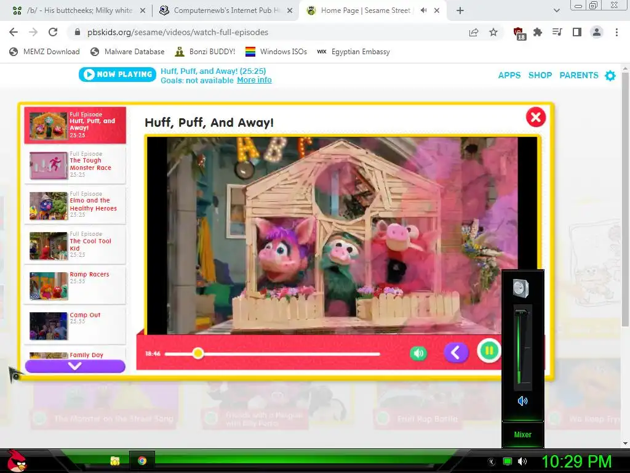Image resolution: width=630 pixels, height=473 pixels.
Task: Click the purple back arrow player button
Action: coord(456,353)
